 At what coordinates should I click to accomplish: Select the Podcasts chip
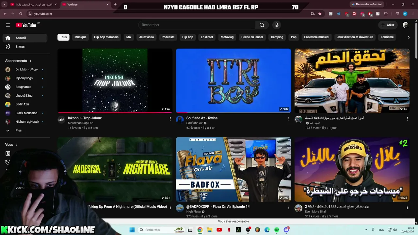[168, 37]
